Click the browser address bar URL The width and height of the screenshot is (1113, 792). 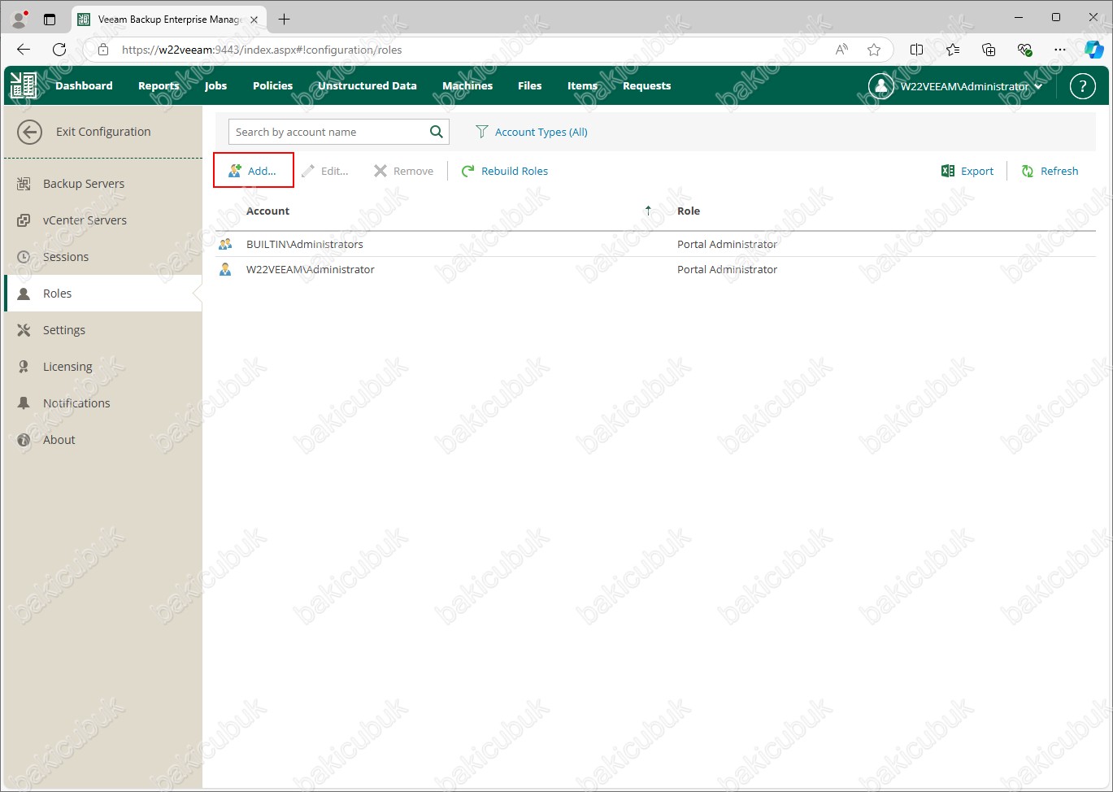(262, 50)
